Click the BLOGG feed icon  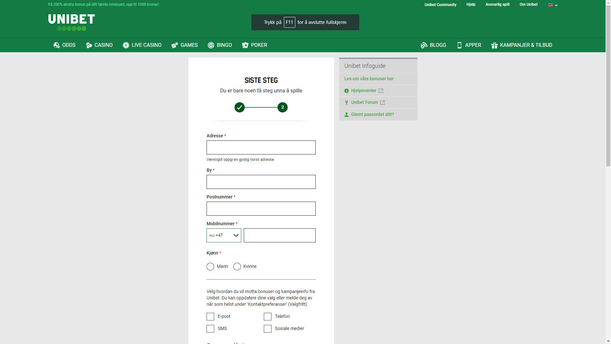coord(424,45)
